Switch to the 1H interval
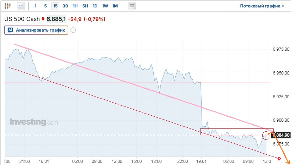Viewport: 291px width, 165px height. (x=75, y=6)
